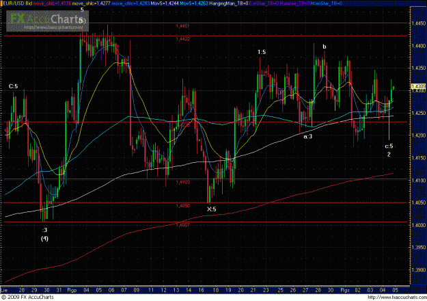Click date 16 on the time axis
Screen dimensions: 427x301
[201, 290]
